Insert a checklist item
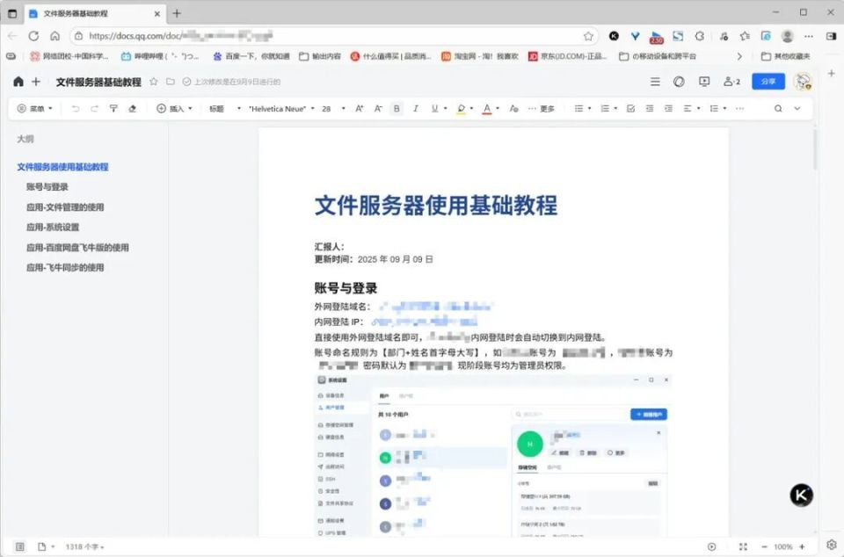 pos(630,109)
